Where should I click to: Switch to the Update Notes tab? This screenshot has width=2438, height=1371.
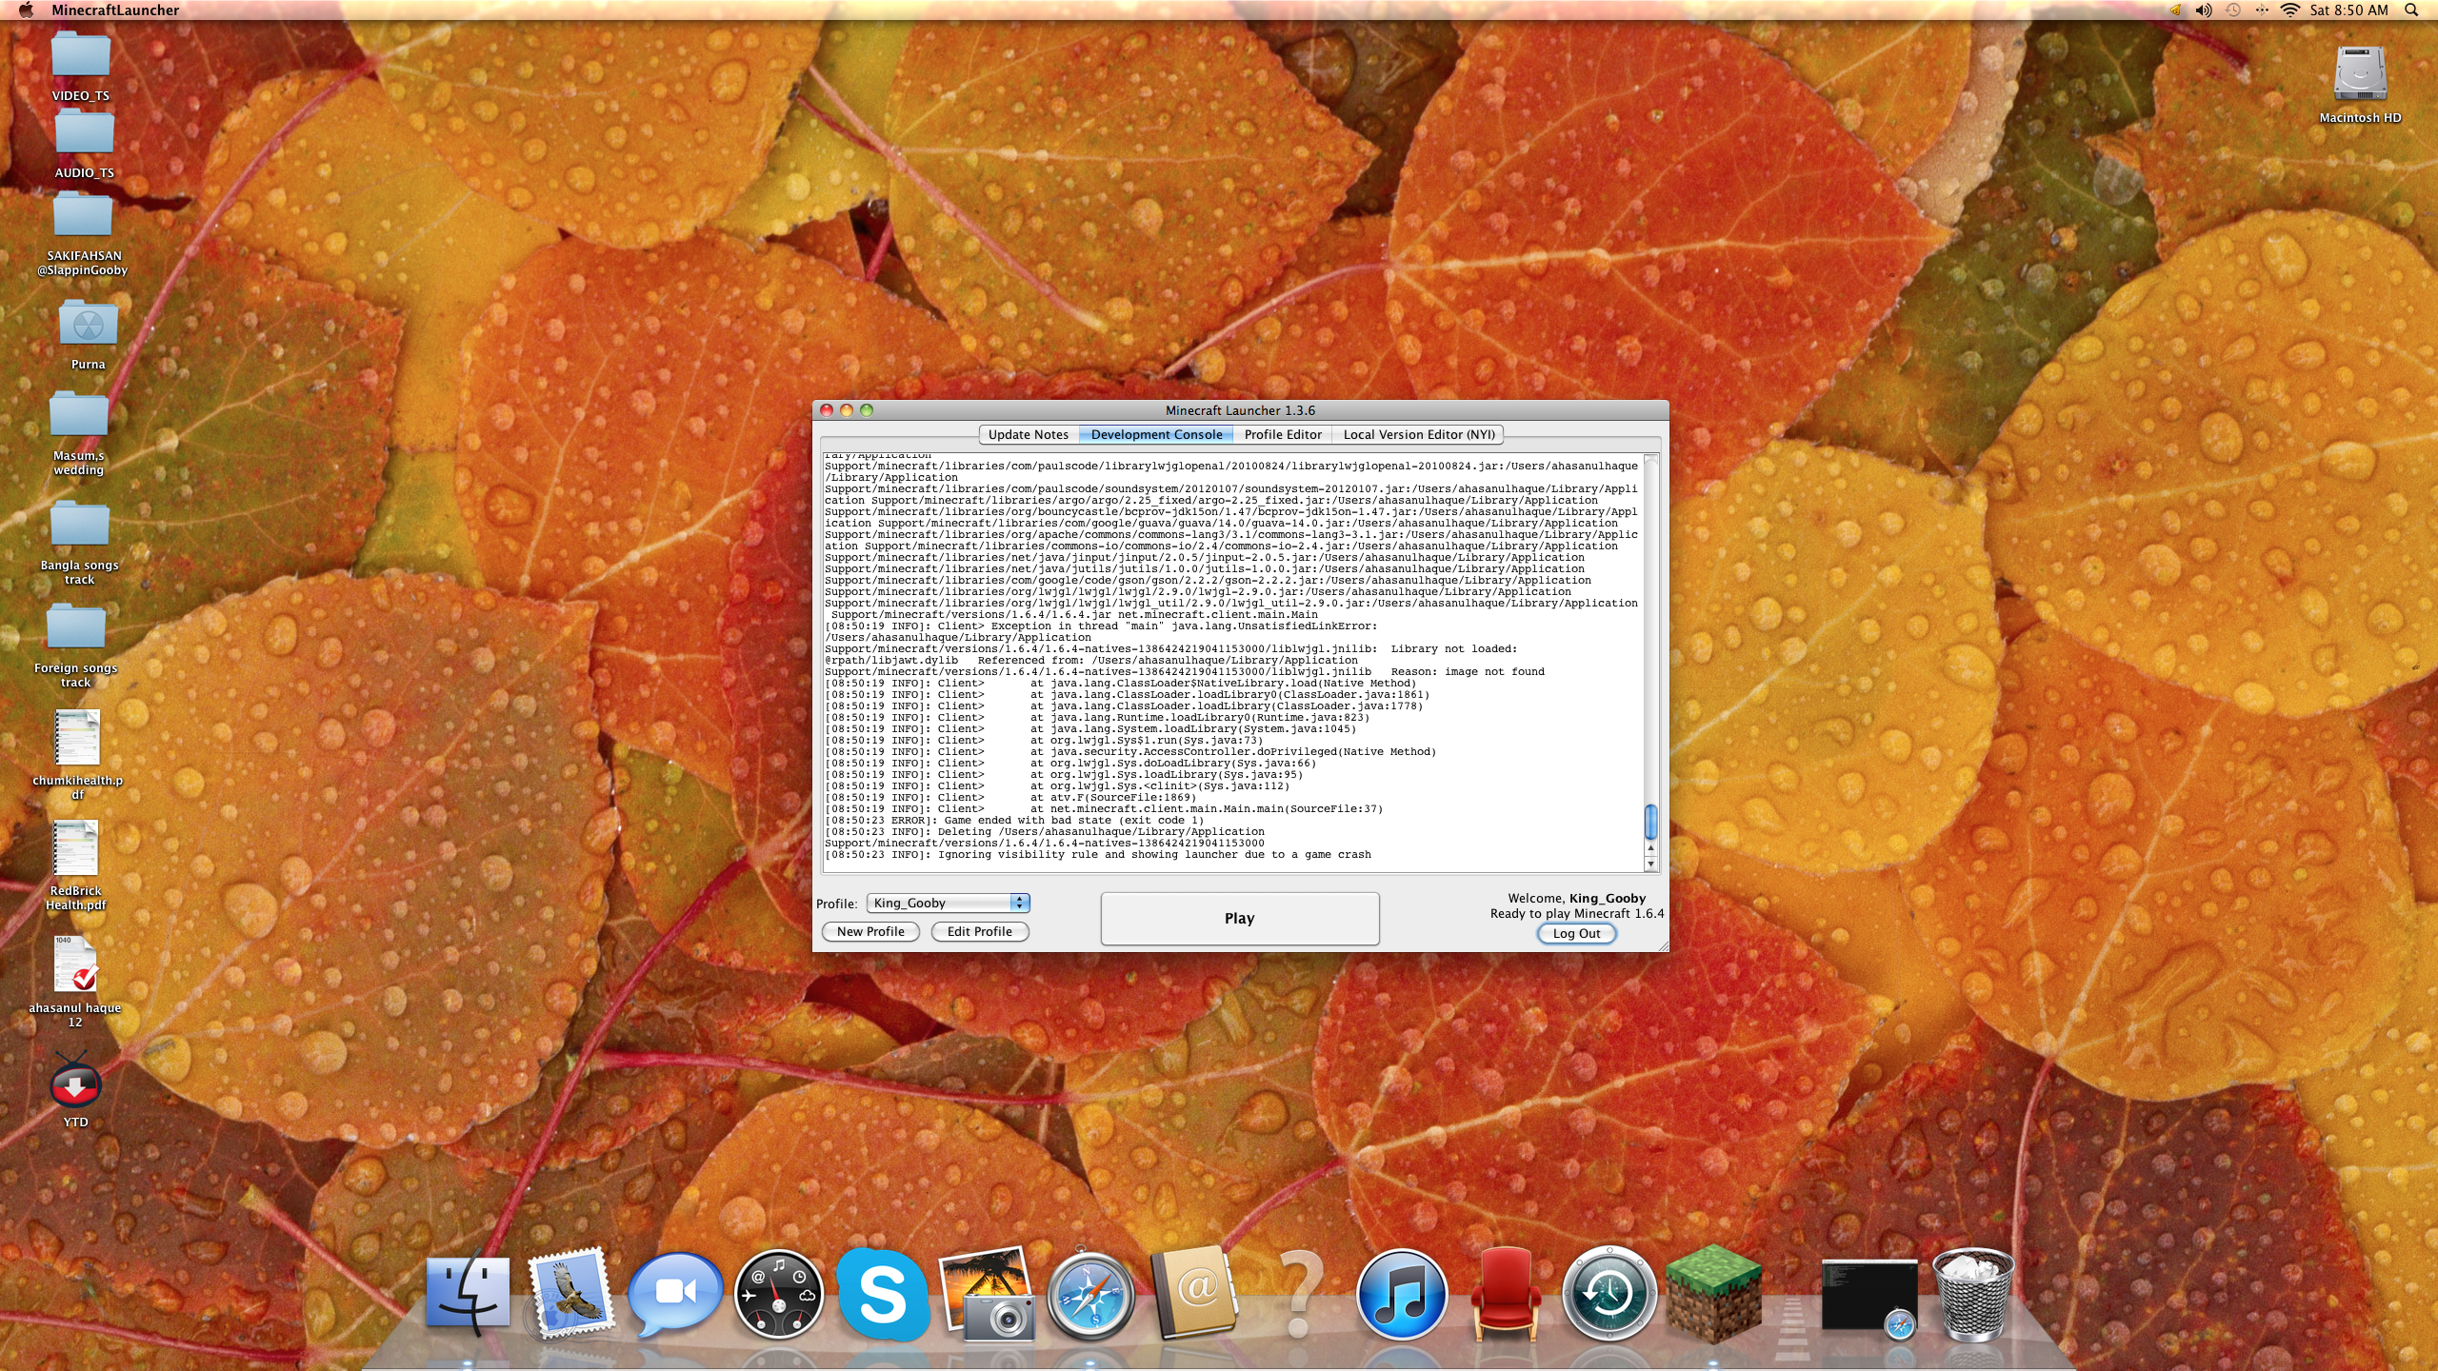coord(1028,434)
